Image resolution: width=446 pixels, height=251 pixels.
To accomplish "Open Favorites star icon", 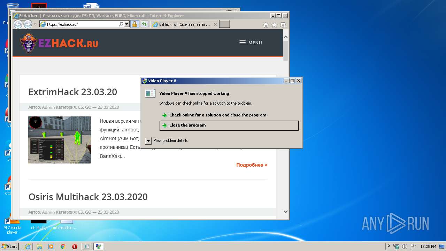I will point(274,25).
